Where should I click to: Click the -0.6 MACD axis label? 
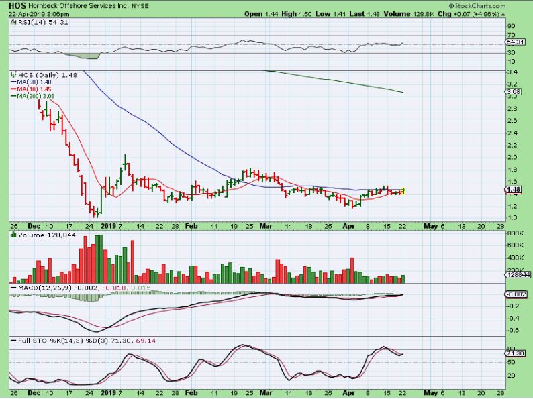tap(514, 330)
